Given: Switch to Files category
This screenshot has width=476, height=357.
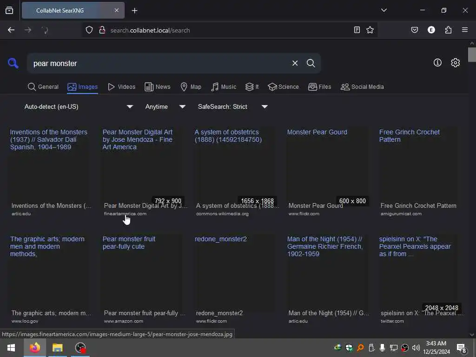Looking at the screenshot, I should [x=320, y=87].
